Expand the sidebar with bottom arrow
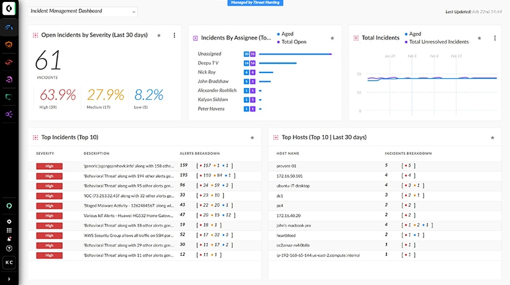The height and width of the screenshot is (285, 510). tap(9, 280)
